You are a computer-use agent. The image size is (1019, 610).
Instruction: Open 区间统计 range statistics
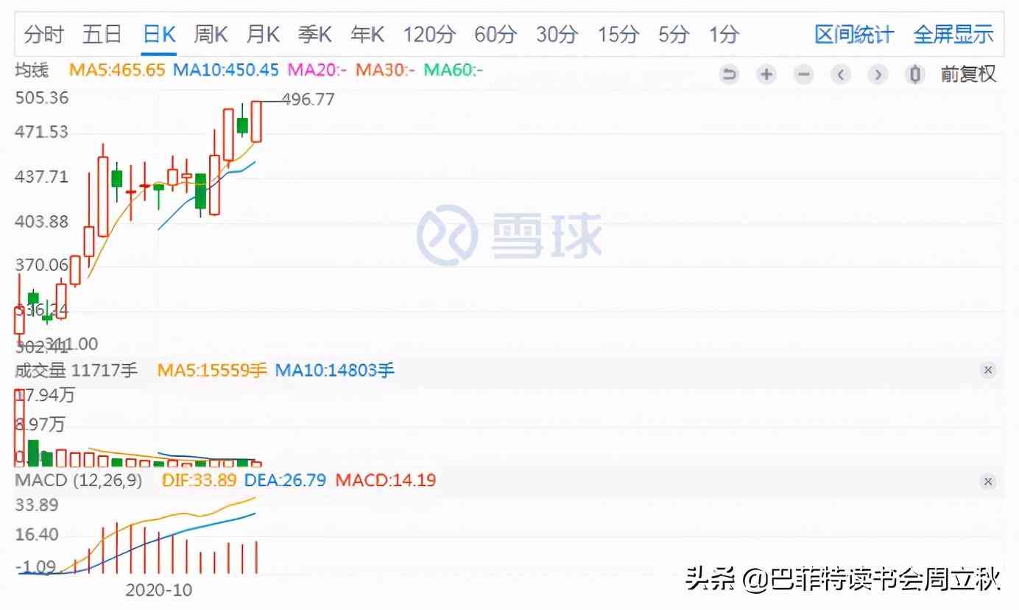[x=853, y=34]
